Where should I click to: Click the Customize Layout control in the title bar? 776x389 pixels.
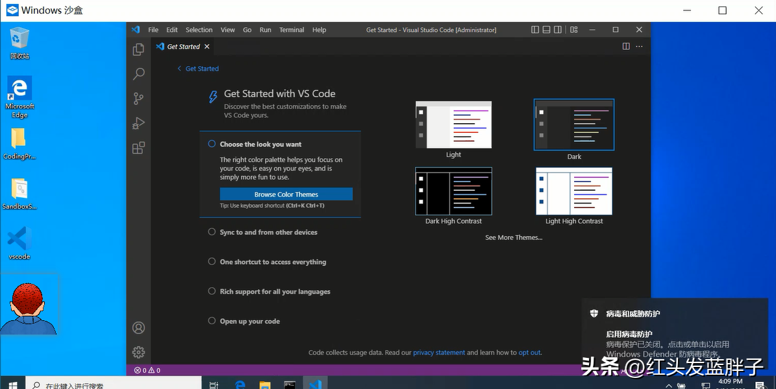[573, 29]
